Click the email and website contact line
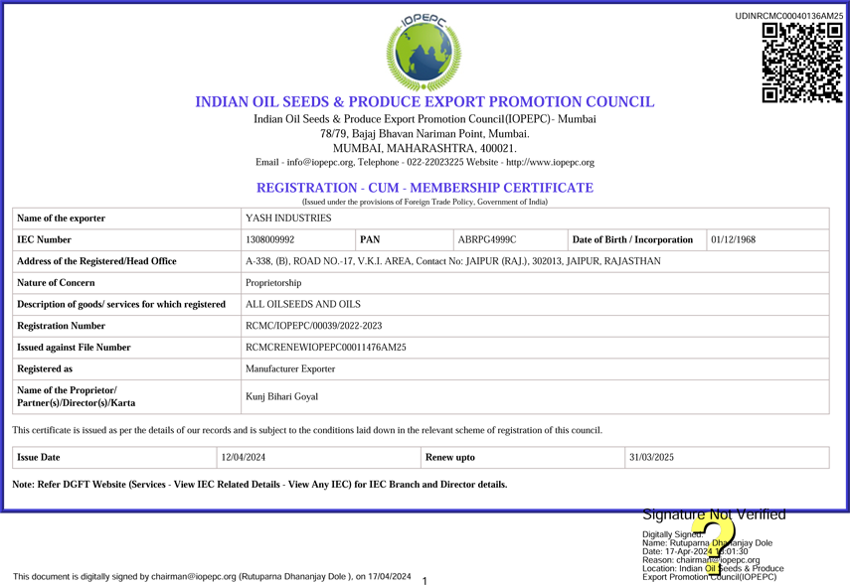850x585 pixels. click(425, 162)
